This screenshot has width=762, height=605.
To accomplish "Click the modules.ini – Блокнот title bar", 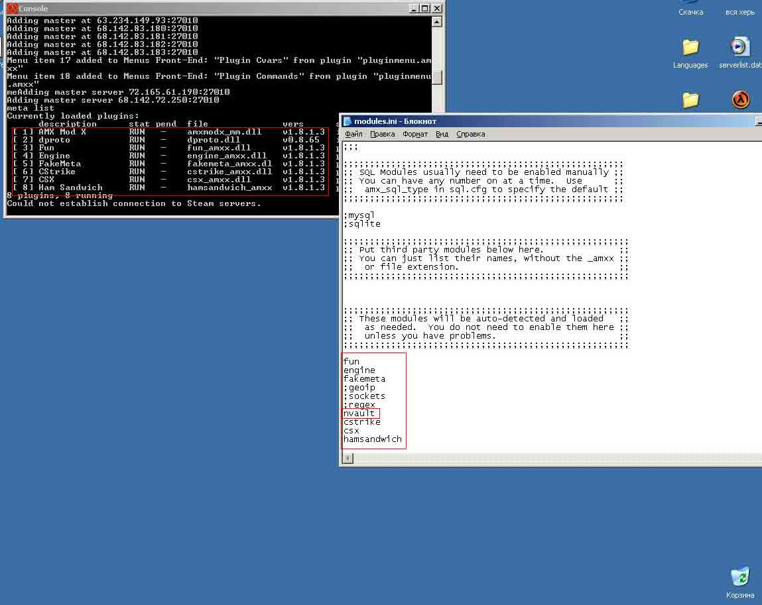I will pos(550,121).
